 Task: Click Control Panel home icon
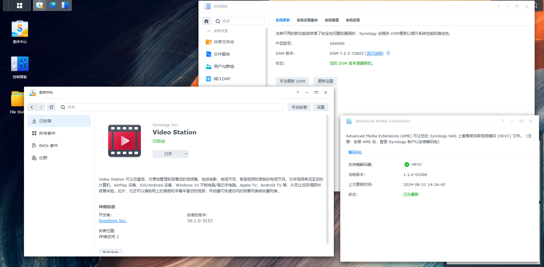click(206, 21)
